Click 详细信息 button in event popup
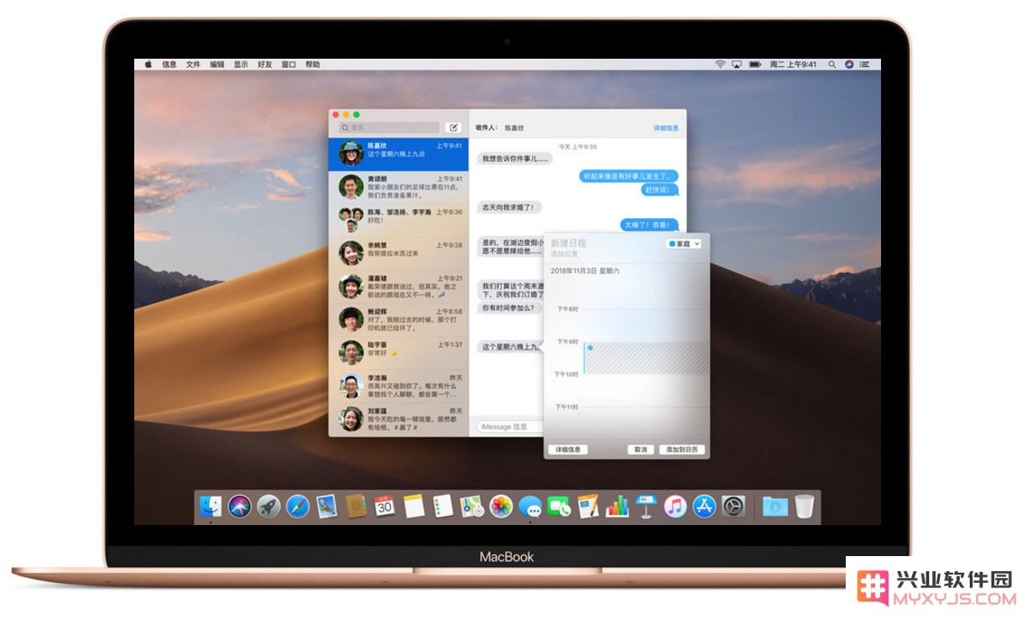 click(x=568, y=450)
